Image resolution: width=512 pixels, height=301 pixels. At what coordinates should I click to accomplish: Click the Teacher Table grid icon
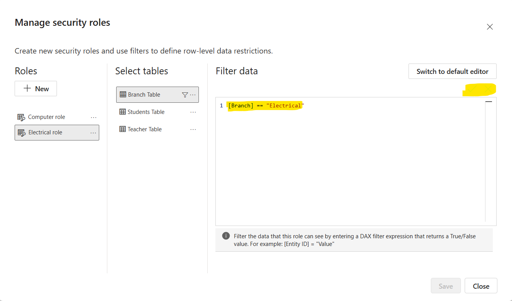122,129
